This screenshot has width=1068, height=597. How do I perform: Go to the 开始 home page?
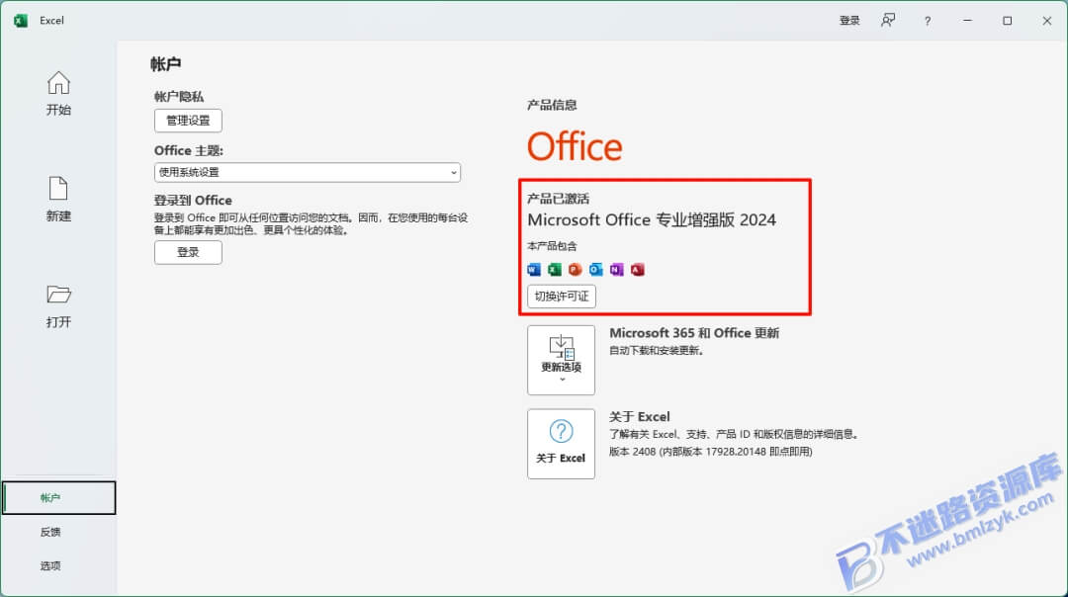pyautogui.click(x=58, y=93)
